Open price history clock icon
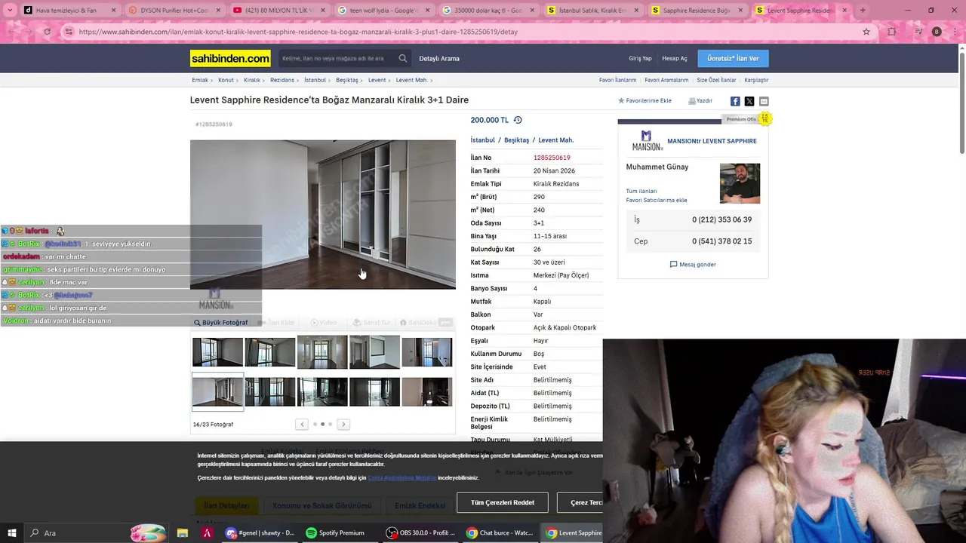The height and width of the screenshot is (543, 966). (x=518, y=120)
